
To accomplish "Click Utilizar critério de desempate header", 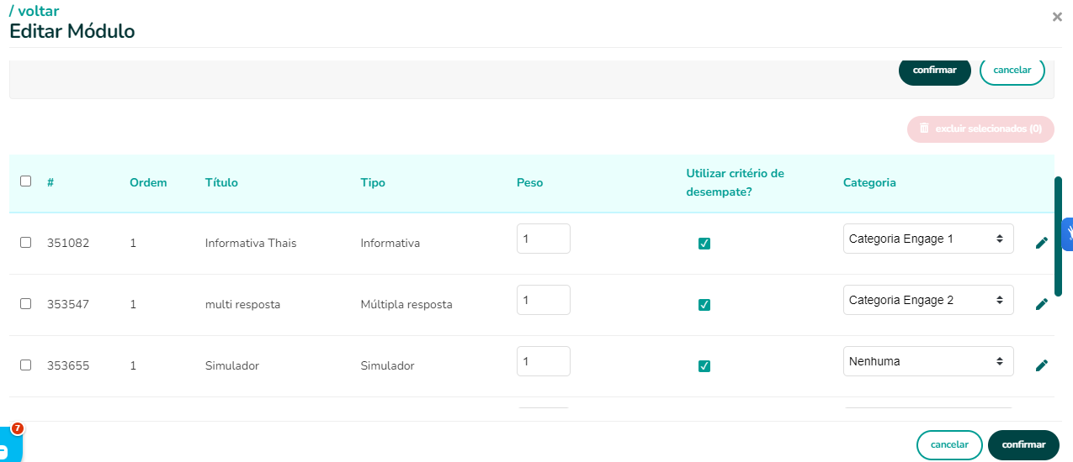I will pyautogui.click(x=735, y=182).
